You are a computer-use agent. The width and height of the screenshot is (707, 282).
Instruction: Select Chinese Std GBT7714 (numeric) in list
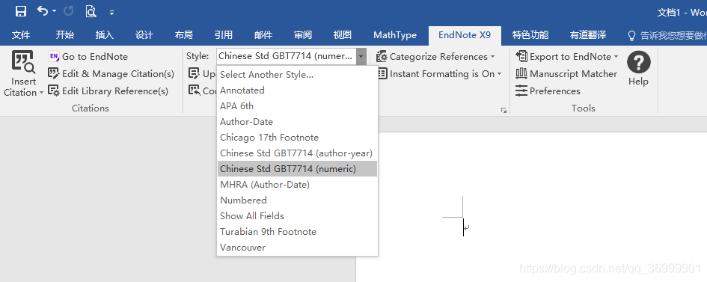pyautogui.click(x=297, y=169)
